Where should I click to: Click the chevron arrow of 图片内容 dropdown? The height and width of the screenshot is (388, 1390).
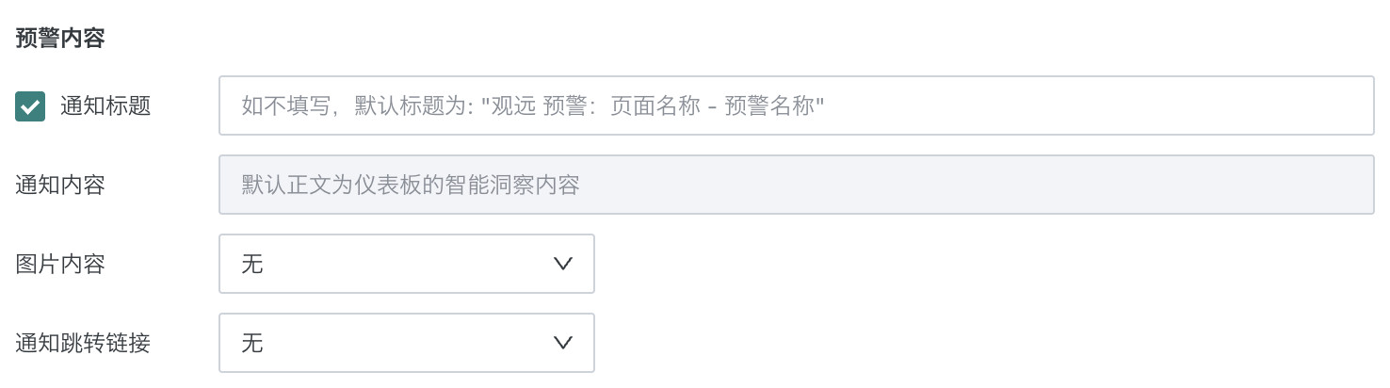tap(563, 264)
